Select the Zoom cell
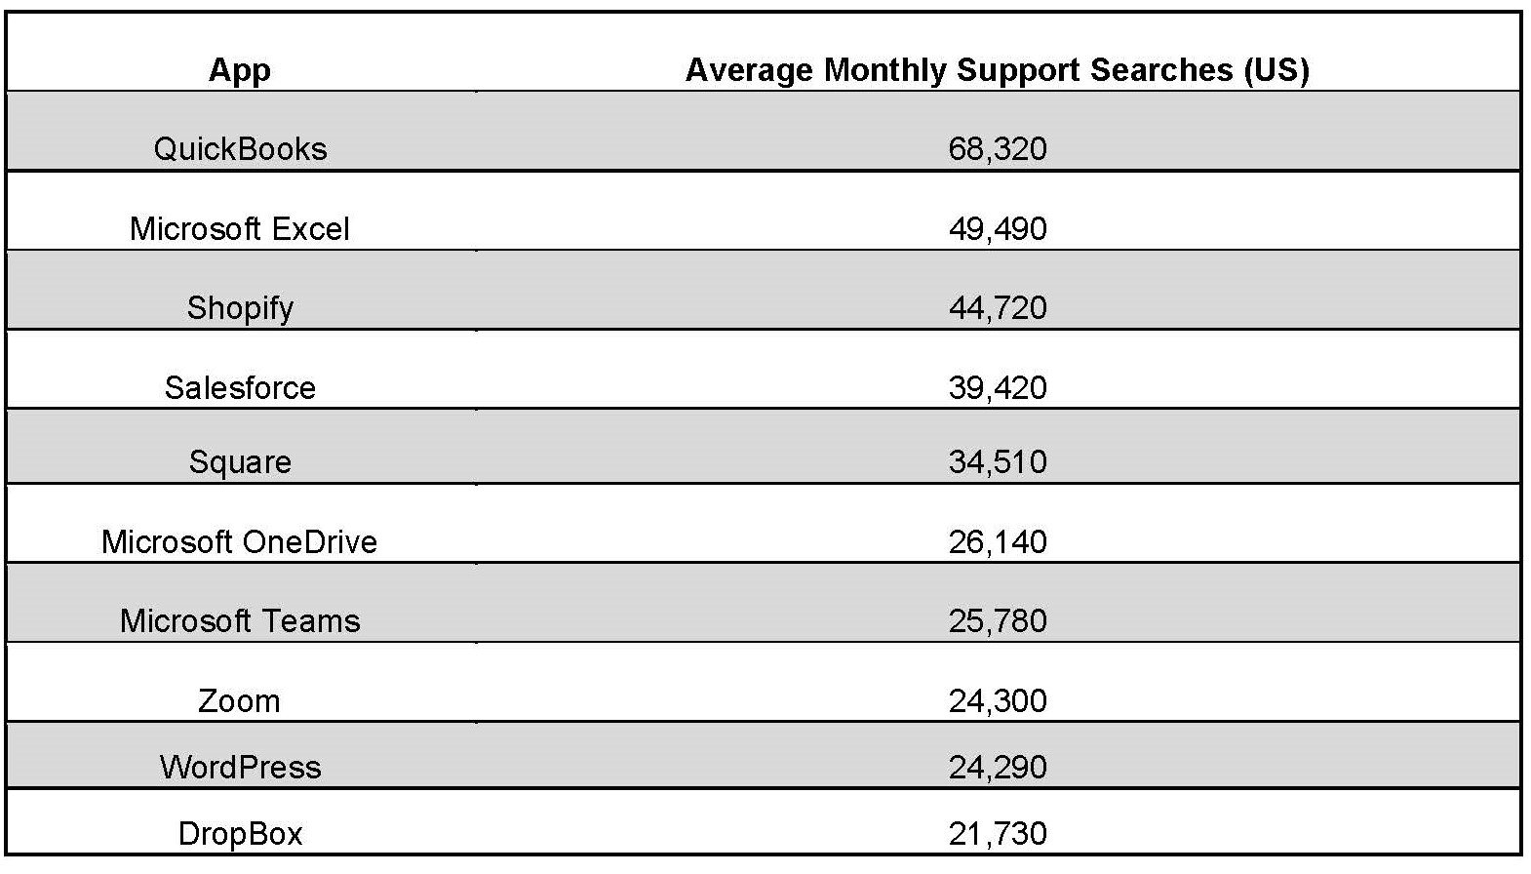The width and height of the screenshot is (1531, 874). [240, 701]
